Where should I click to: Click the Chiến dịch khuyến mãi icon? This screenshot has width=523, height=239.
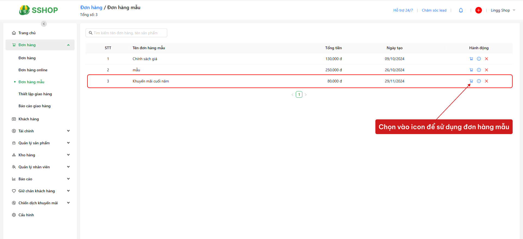pos(14,203)
